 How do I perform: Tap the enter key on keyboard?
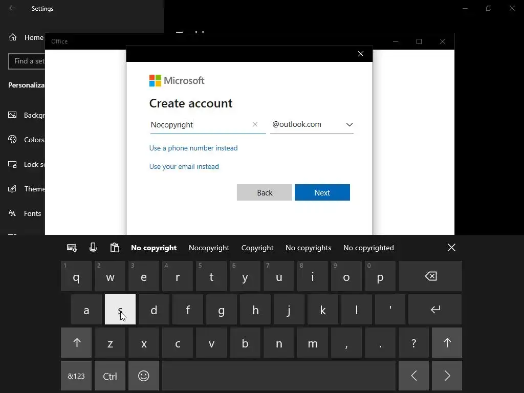click(x=435, y=310)
